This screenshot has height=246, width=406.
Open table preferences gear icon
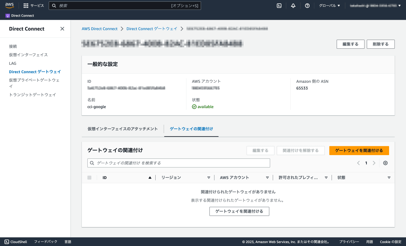(385, 163)
